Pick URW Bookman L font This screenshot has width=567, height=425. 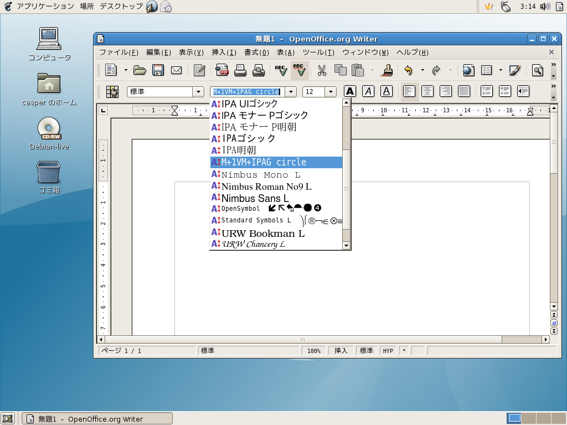click(x=276, y=233)
